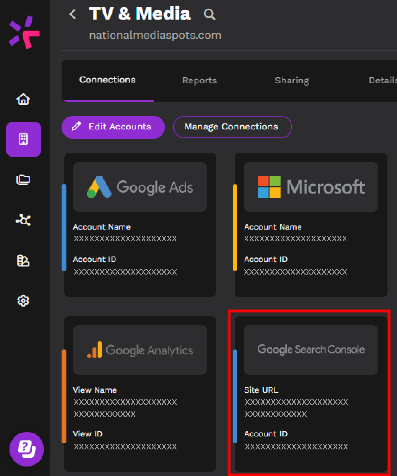Click the View Name label under Google Analytics
Screen dimensions: 397x476
(95, 390)
